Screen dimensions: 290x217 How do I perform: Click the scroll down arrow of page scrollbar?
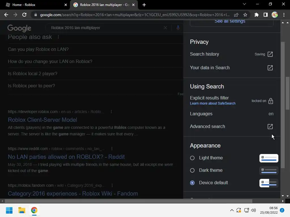287,196
